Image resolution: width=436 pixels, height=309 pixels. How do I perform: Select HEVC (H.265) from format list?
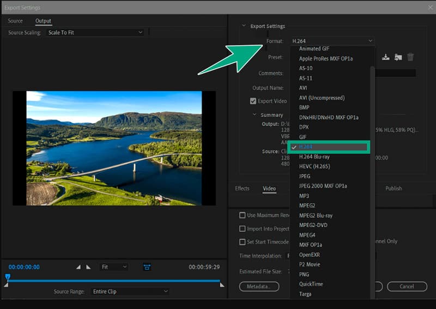coord(314,167)
